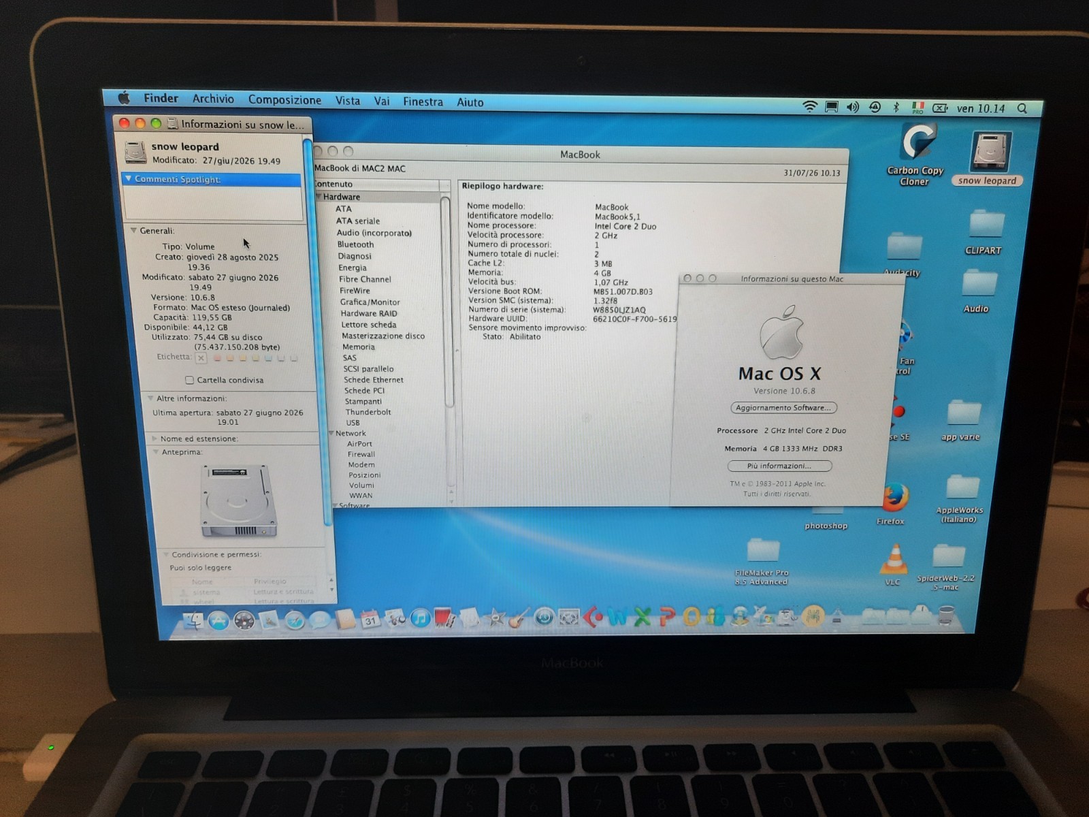
Task: Launch Safari from the Dock
Action: click(295, 620)
